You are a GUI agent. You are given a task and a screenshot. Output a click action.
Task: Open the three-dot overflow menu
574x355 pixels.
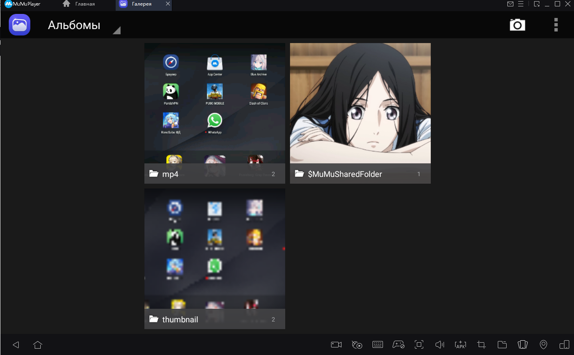[556, 25]
